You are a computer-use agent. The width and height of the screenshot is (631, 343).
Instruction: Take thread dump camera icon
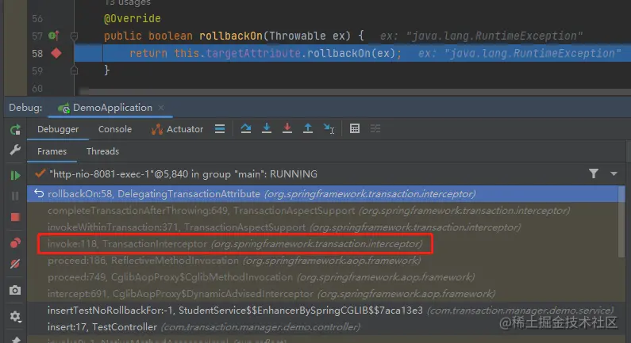point(15,290)
